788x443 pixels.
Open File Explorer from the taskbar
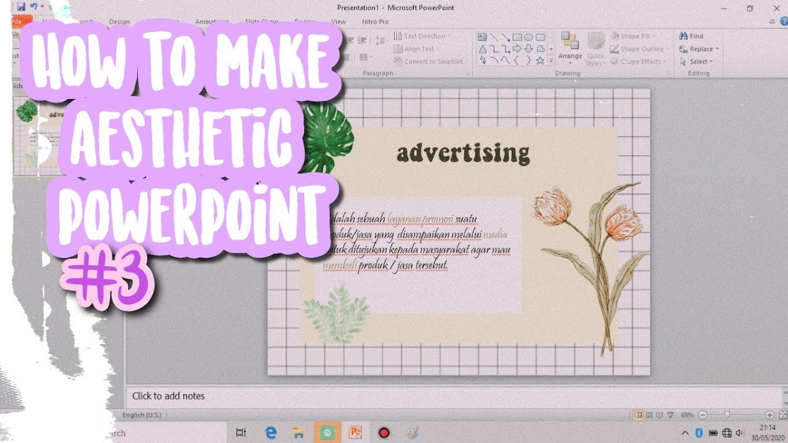(299, 433)
